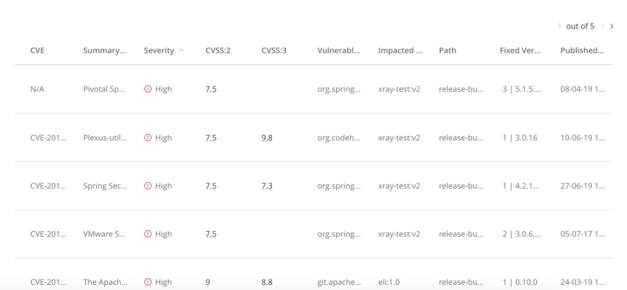Sort by Published column header
The height and width of the screenshot is (290, 627).
582,50
